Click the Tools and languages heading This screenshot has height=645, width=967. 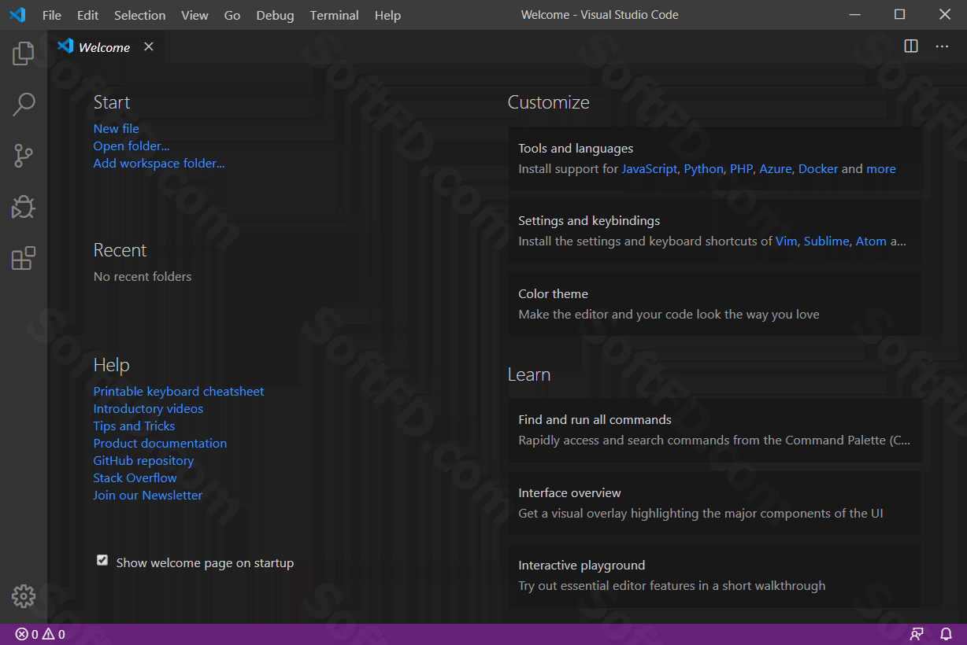[x=576, y=149]
